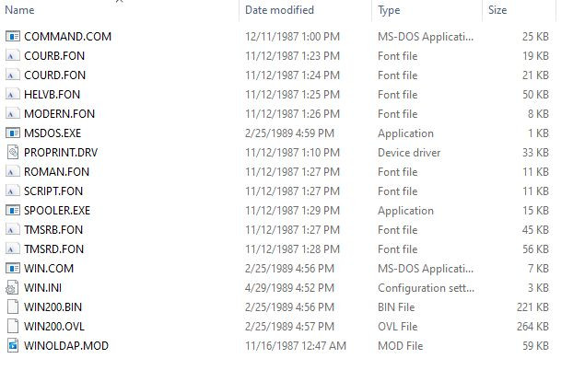Select the WIN200.BIN blank file icon
The width and height of the screenshot is (573, 370).
tap(12, 307)
